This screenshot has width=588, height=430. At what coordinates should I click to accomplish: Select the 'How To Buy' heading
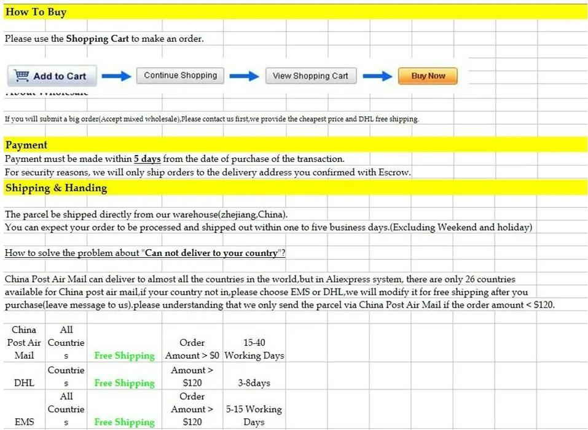pos(36,12)
